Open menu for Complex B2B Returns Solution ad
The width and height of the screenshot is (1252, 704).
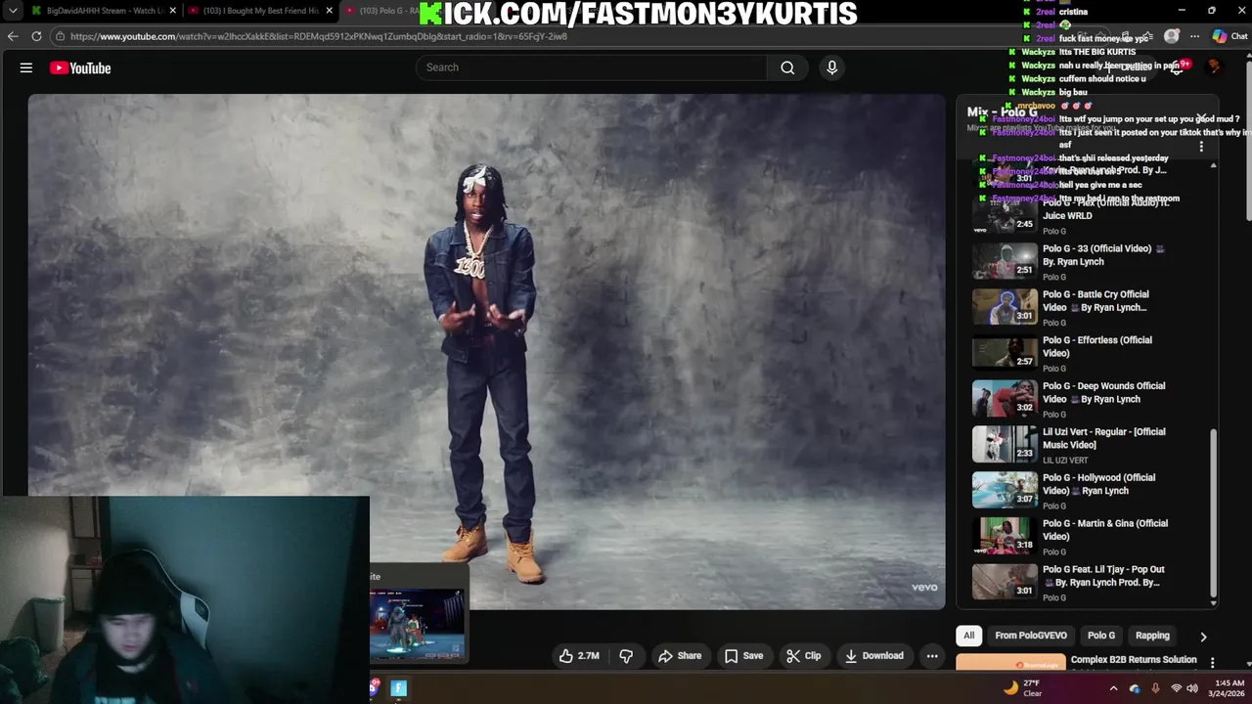(1212, 663)
